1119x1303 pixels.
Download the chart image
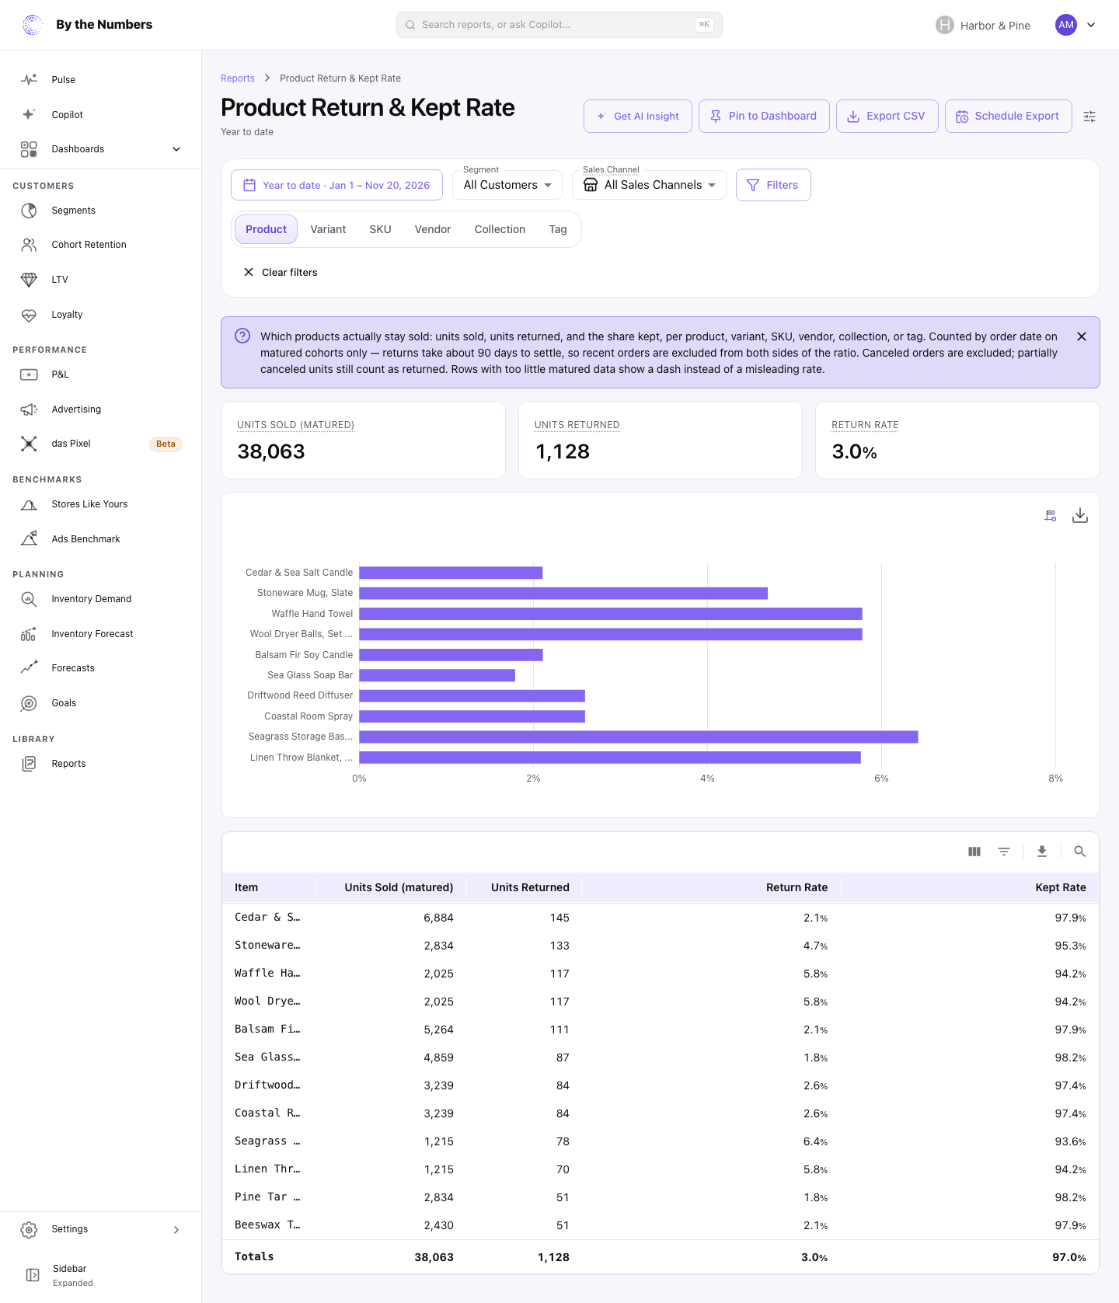click(x=1080, y=516)
